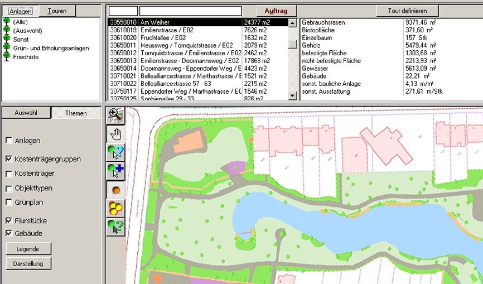This screenshot has height=284, width=483.
Task: Choose the add-object selection tool with plus
Action: 115,171
